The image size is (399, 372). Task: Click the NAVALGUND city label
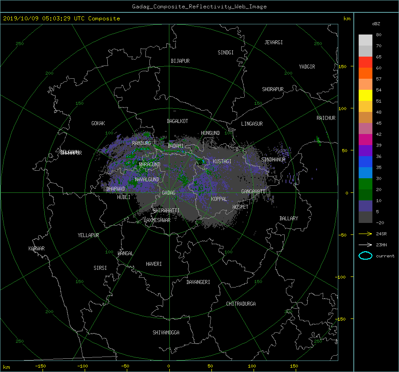[147, 180]
